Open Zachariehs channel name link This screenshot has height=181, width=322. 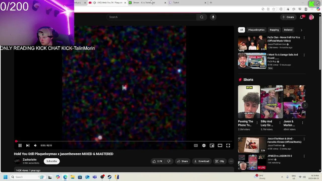(30, 160)
